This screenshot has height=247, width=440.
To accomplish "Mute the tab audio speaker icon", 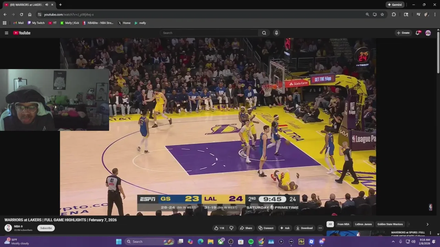I will point(46,5).
